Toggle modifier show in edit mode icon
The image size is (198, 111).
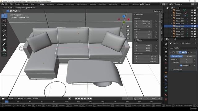pyautogui.click(x=180, y=52)
